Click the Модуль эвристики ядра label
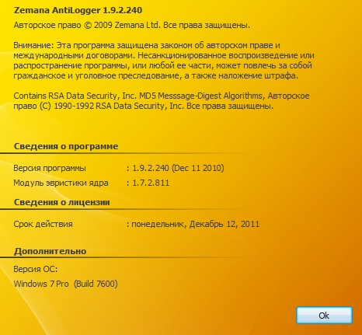 (61, 183)
